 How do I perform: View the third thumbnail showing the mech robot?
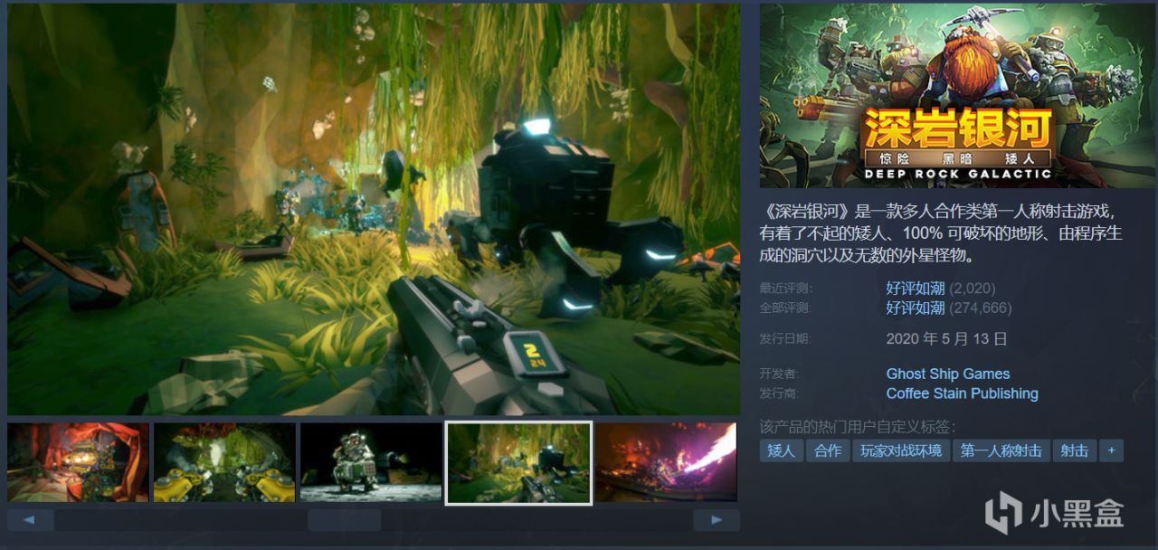[371, 462]
